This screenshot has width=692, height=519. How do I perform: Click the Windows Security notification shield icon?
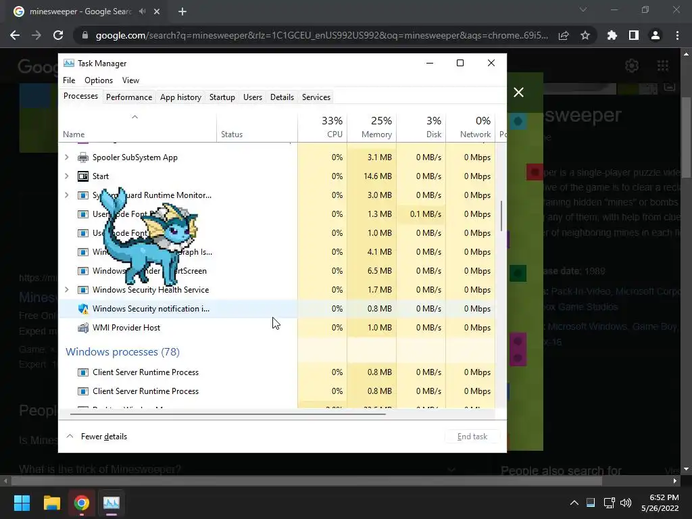click(83, 309)
